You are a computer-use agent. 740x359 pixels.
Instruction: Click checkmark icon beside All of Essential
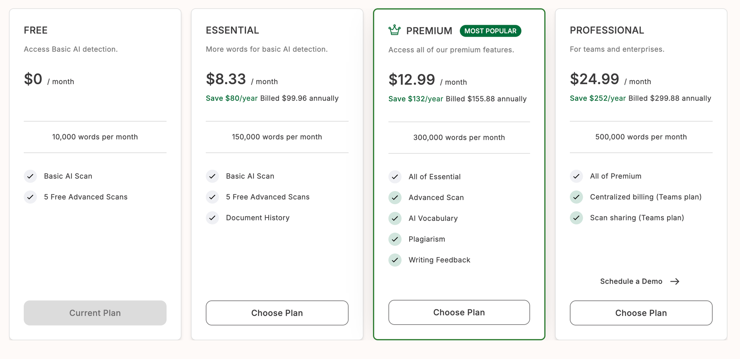point(395,177)
